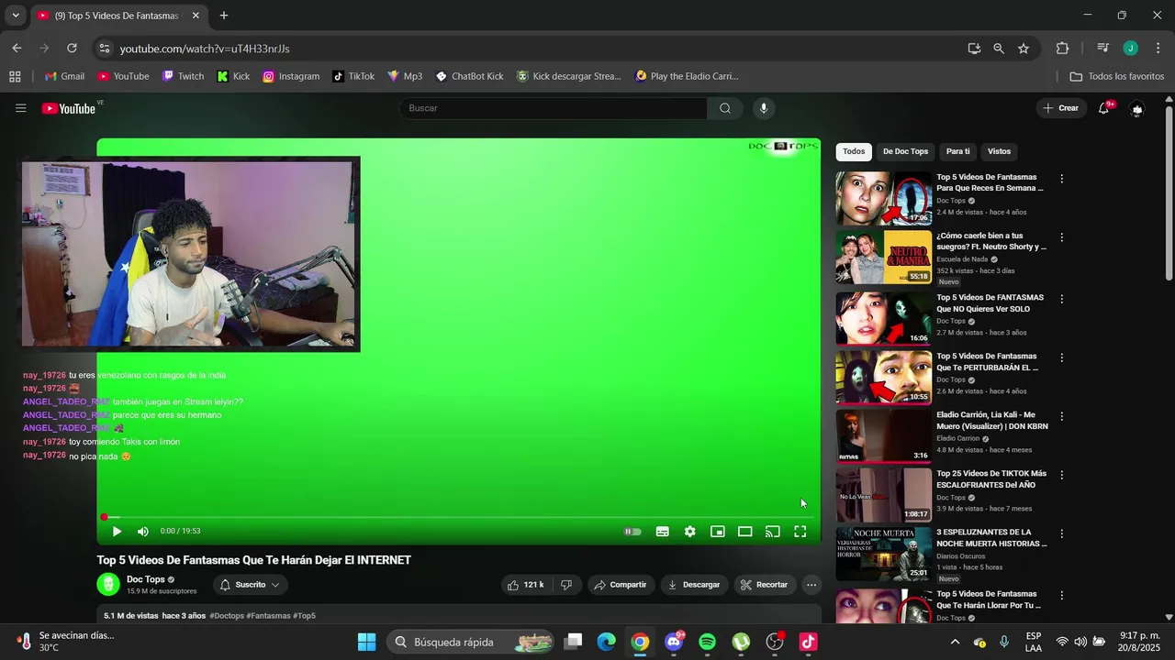Open options for '¿Cómo caerle bien a tus suegros?' video

click(1062, 237)
